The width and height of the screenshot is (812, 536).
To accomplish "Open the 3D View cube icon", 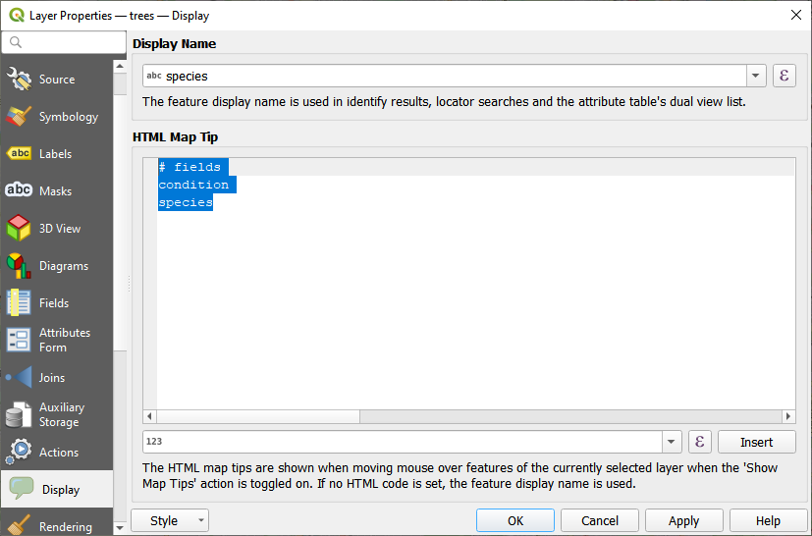I will tap(20, 228).
